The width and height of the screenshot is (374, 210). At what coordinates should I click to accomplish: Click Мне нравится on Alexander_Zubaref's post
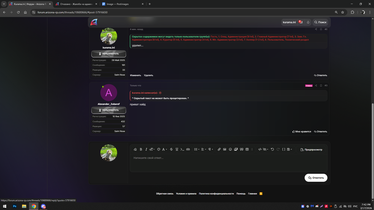point(302,132)
